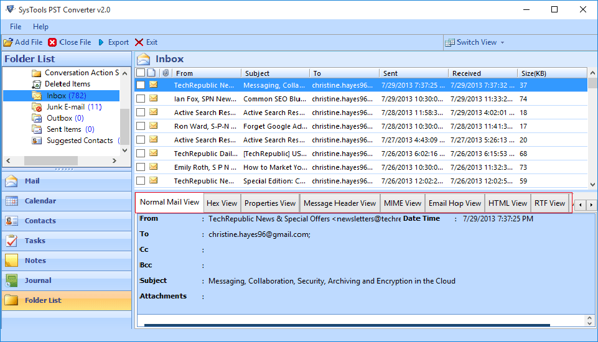Switch to the MIME View tab
Viewport: 598px width, 342px height.
point(403,203)
